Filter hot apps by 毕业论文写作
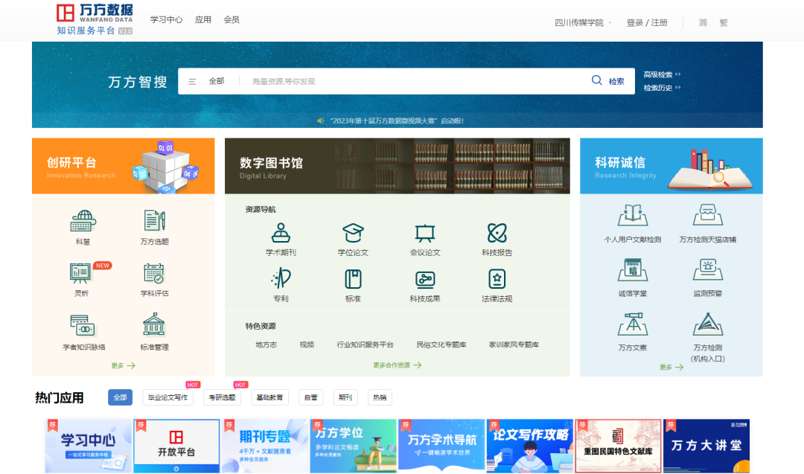Viewport: 804px width, 474px height. 167,397
